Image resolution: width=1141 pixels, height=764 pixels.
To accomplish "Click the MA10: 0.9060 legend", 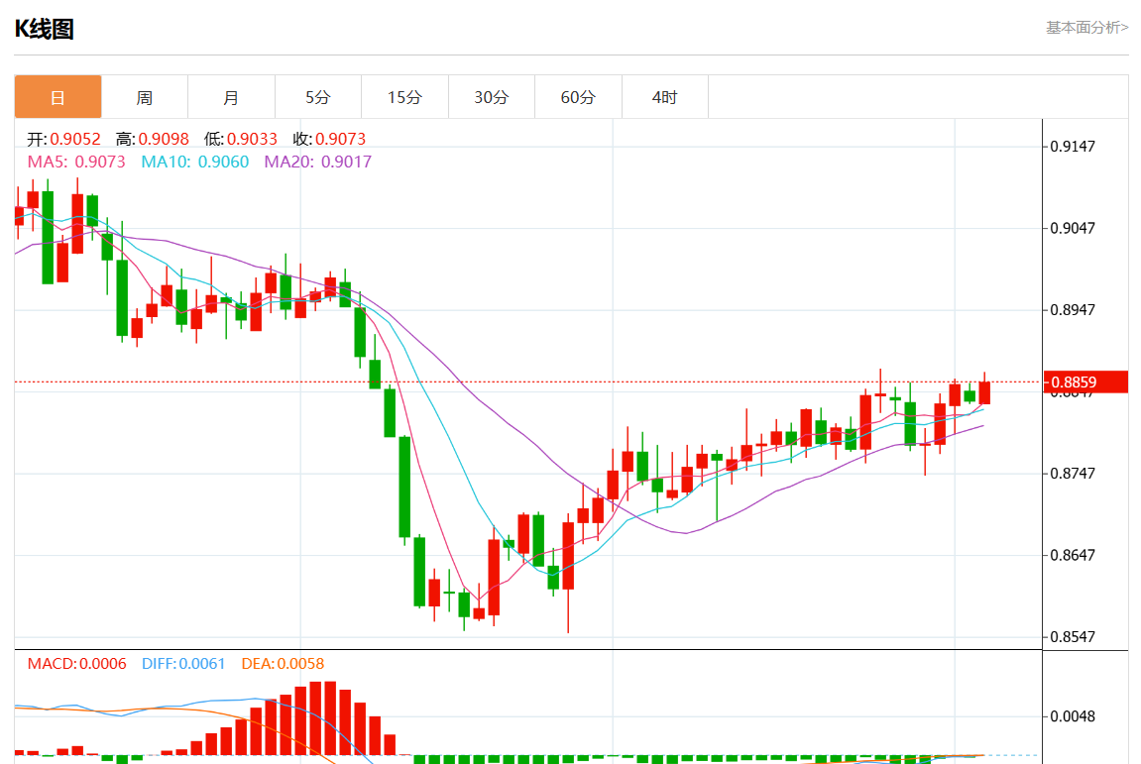I will click(x=195, y=162).
